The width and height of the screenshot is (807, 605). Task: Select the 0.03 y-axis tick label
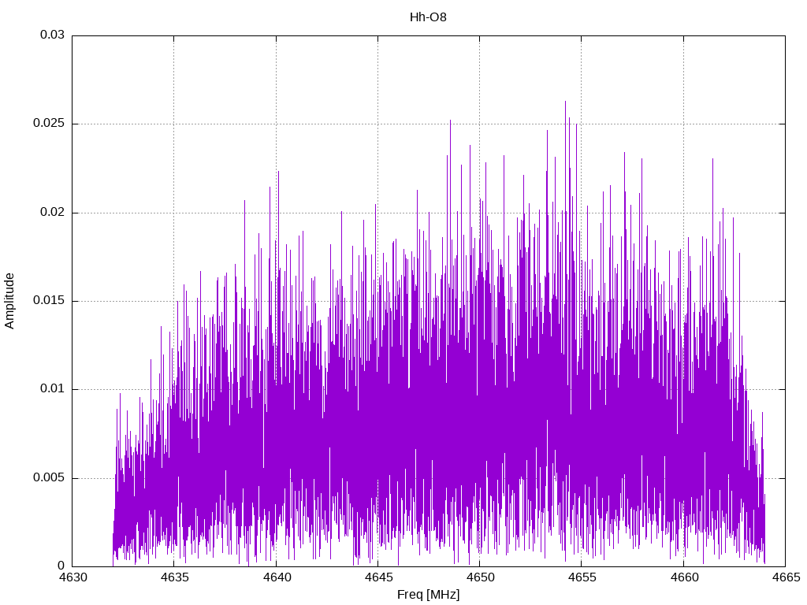pyautogui.click(x=53, y=35)
